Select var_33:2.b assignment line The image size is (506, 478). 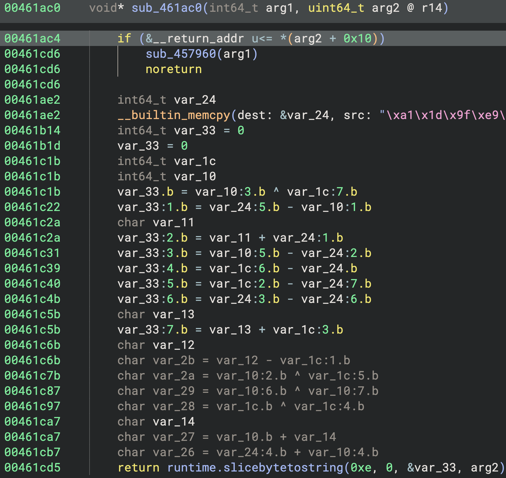230,238
